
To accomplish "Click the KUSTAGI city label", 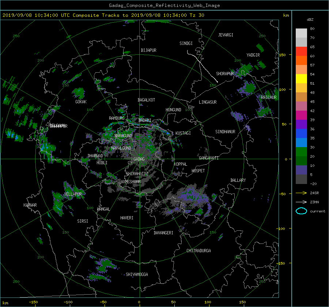I will pos(183,133).
